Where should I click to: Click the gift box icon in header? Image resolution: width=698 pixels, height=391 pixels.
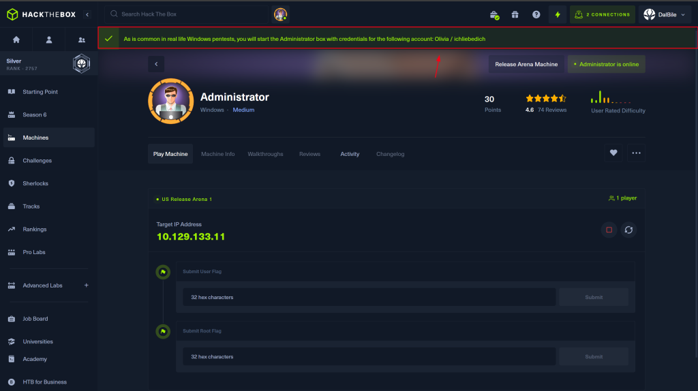(515, 15)
